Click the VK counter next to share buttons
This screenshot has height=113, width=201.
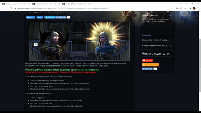68,17
